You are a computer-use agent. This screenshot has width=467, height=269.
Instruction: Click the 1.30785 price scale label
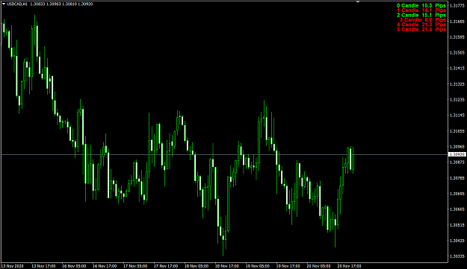click(457, 178)
